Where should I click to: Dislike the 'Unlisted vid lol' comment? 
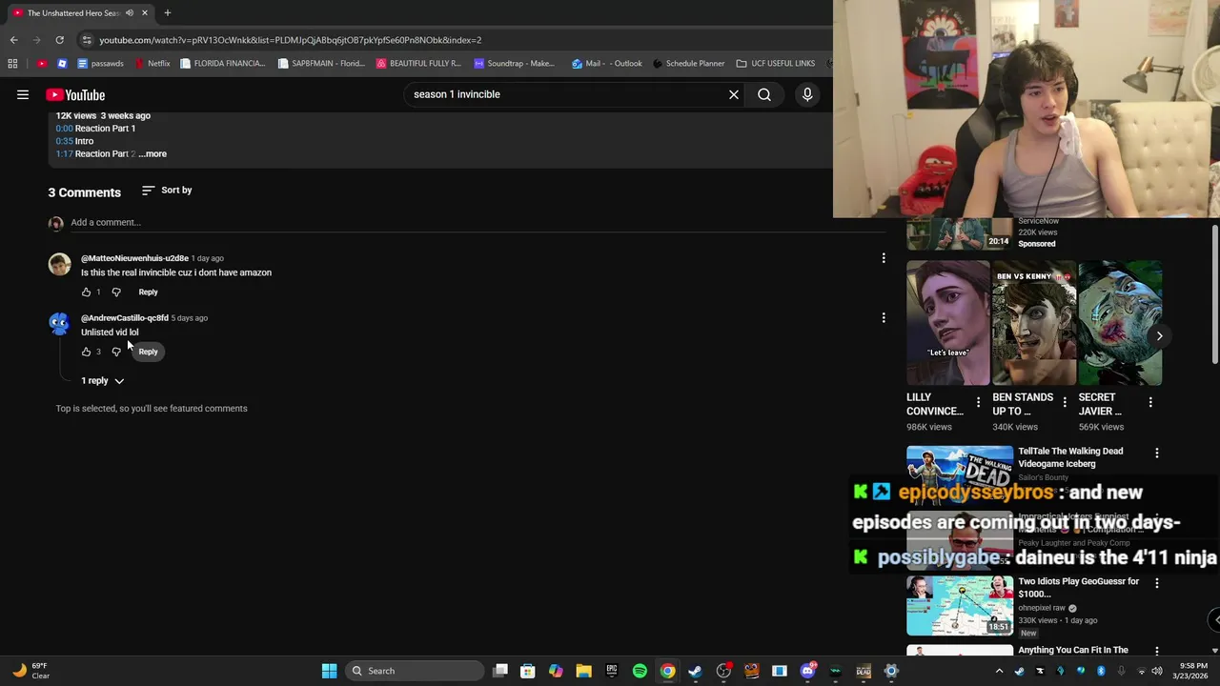pyautogui.click(x=116, y=352)
